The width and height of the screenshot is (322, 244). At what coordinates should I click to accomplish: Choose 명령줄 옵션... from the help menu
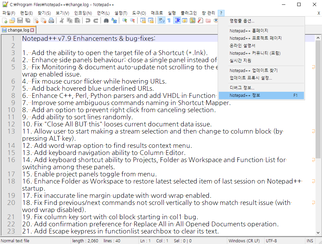(261, 21)
